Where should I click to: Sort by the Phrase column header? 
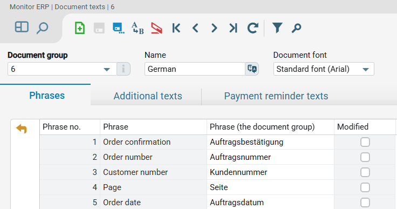click(x=153, y=127)
